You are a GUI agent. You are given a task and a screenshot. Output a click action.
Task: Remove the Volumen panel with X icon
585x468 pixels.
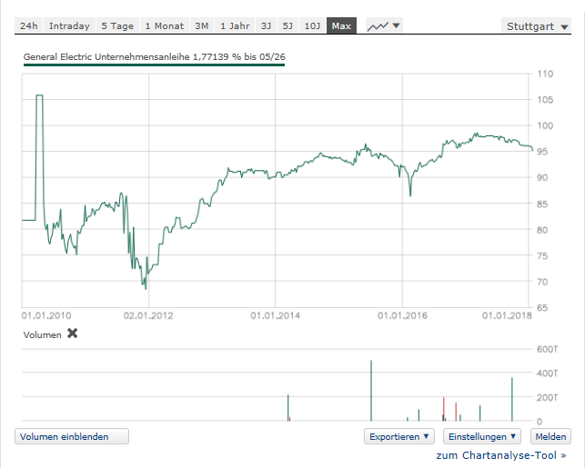point(73,334)
